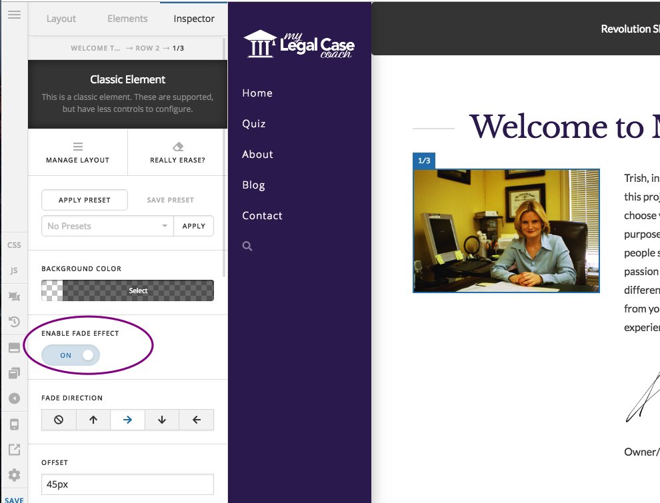The width and height of the screenshot is (660, 503).
Task: Click the site search magnifier icon
Action: pyautogui.click(x=247, y=246)
